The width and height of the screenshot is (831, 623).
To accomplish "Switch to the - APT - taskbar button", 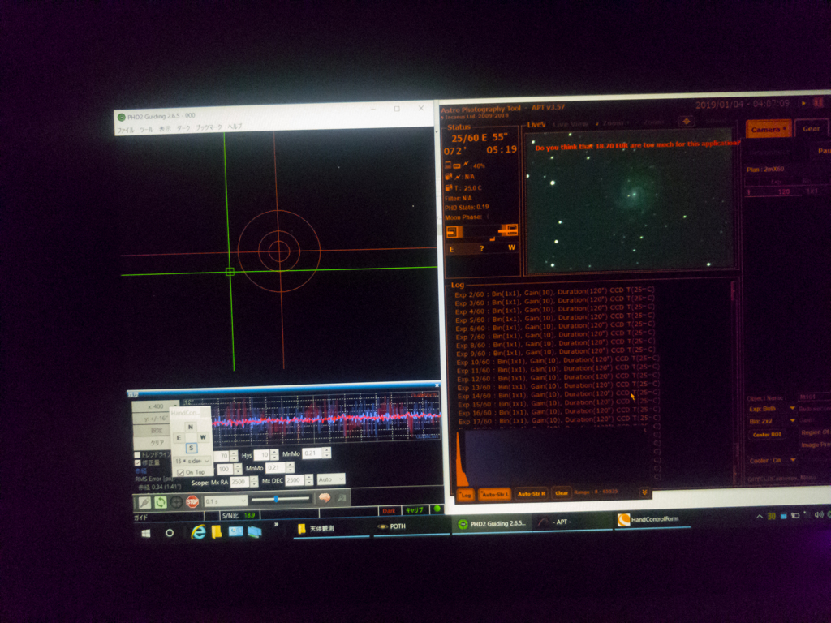I will pyautogui.click(x=572, y=522).
